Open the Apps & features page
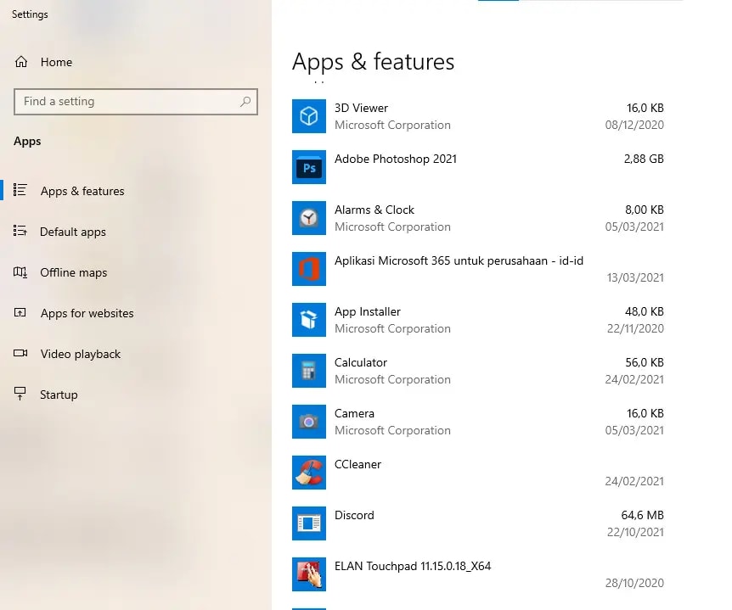Screen dimensions: 732x610 point(82,191)
